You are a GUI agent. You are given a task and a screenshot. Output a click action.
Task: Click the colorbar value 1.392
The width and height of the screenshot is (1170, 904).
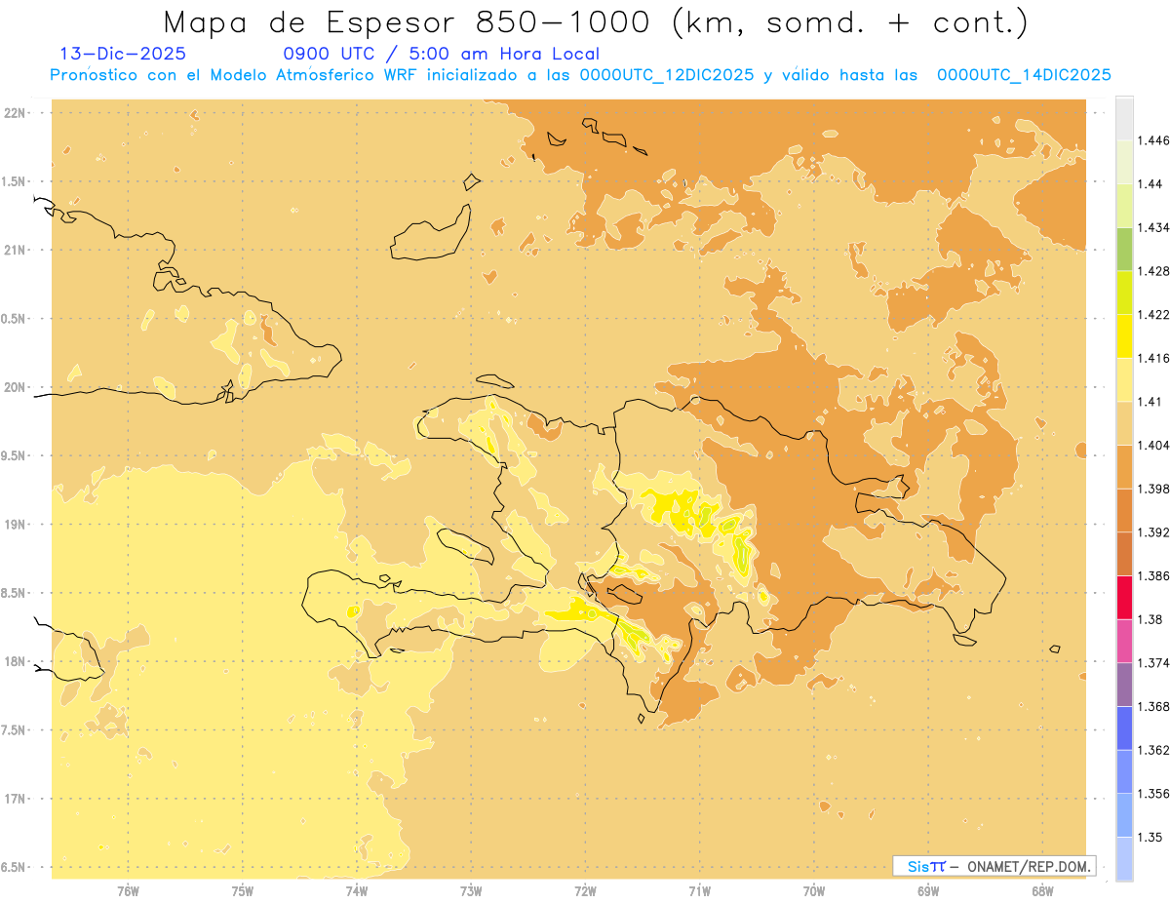click(x=1154, y=532)
